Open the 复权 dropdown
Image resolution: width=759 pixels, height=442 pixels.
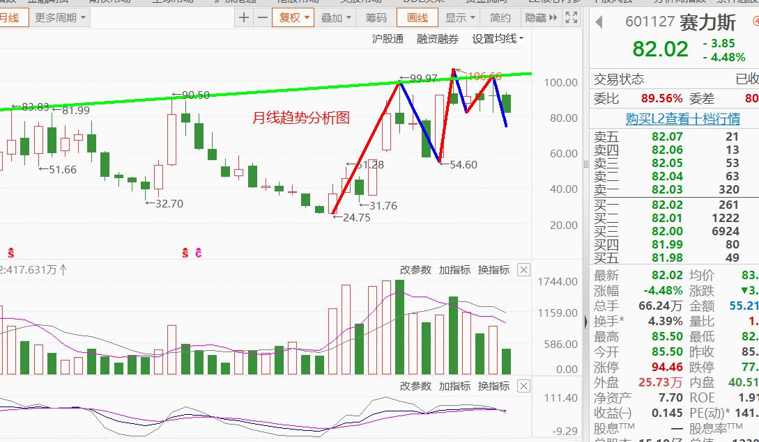[x=293, y=18]
